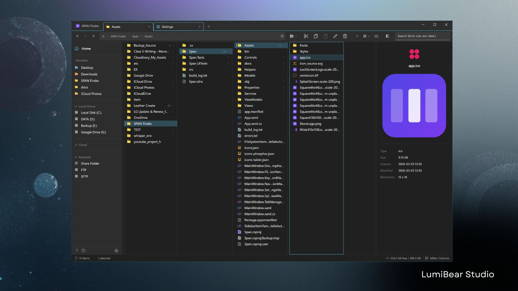Click the history icon near the help button
Viewport: 518px width, 291px height.
point(84,251)
